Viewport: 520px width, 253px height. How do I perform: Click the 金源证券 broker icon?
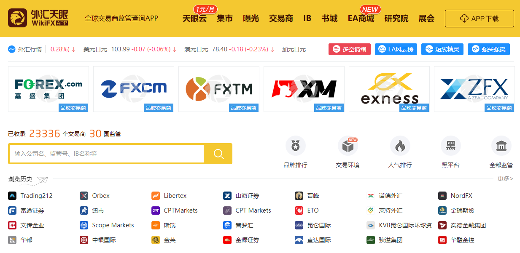tap(227, 240)
